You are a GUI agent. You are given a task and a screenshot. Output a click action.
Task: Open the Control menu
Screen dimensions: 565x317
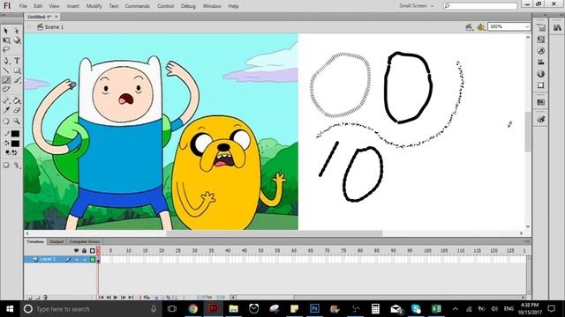[x=165, y=6]
